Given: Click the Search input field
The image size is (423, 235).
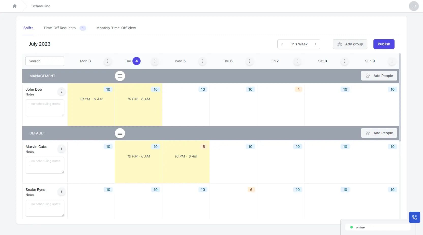Looking at the screenshot, I should 45,61.
